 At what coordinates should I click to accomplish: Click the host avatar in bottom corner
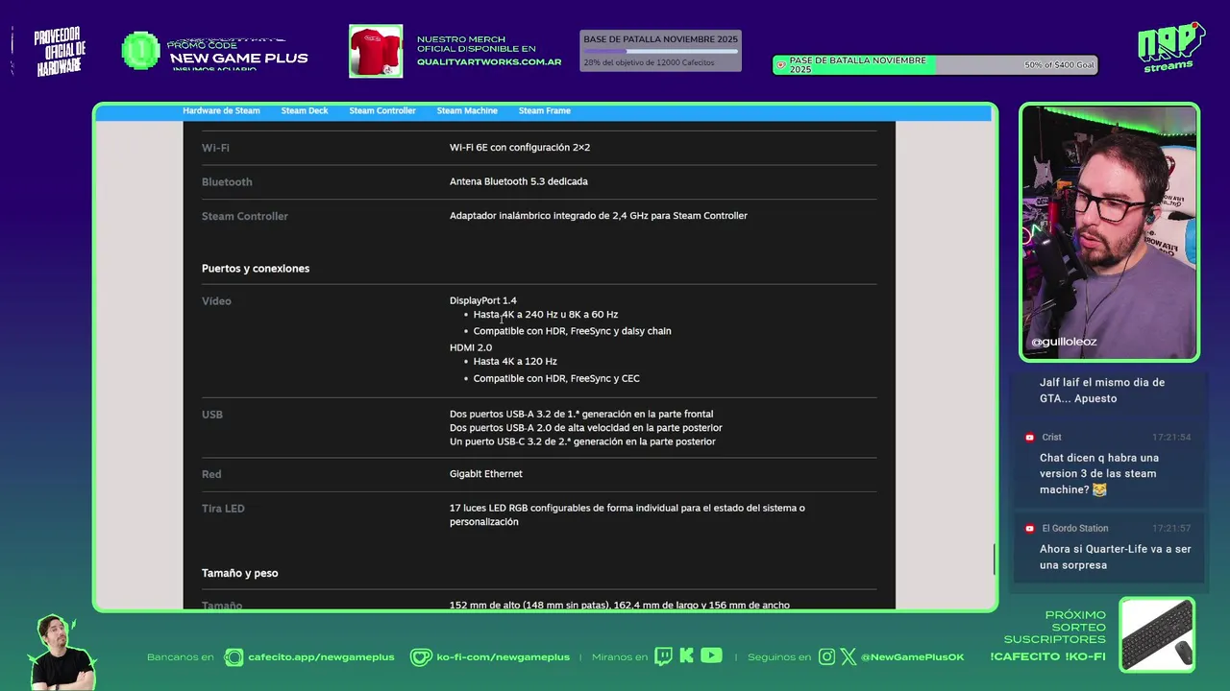[61, 653]
